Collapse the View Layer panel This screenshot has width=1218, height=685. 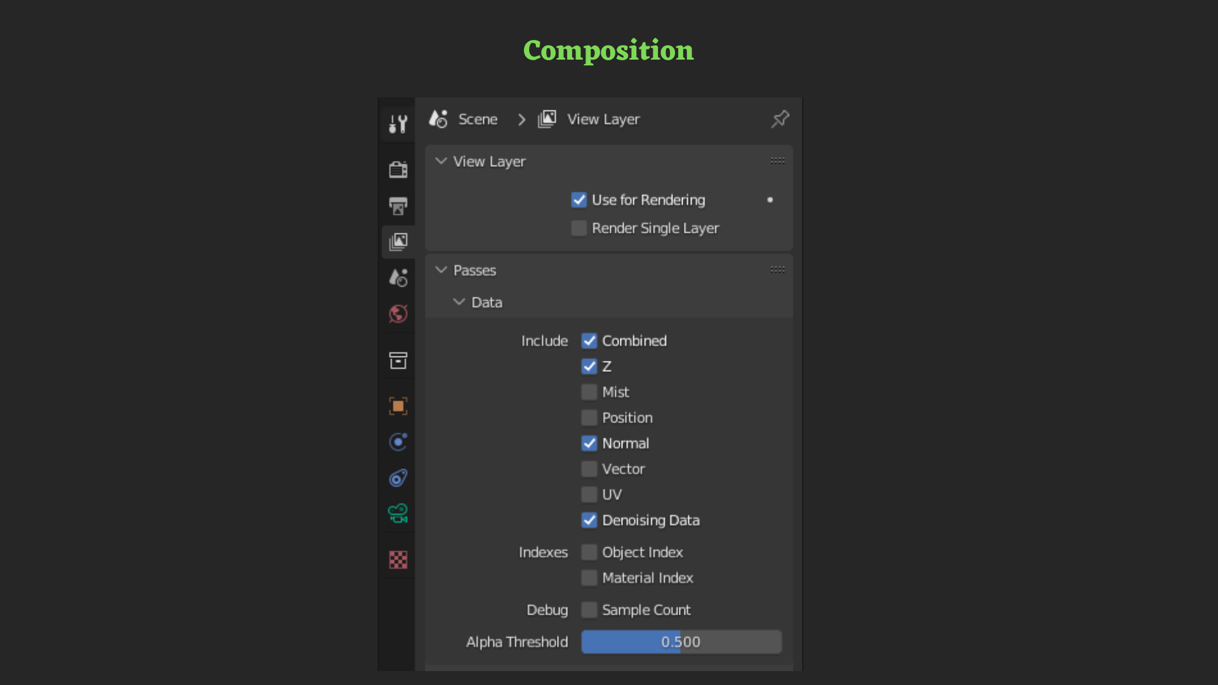point(441,161)
